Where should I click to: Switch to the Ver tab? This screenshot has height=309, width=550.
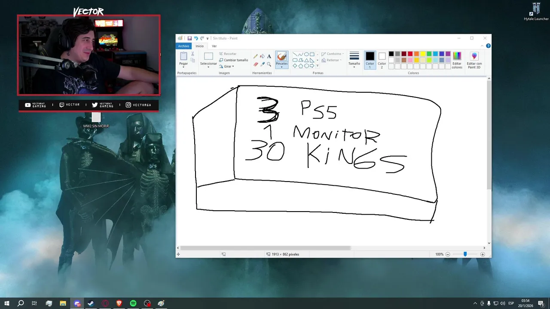214,46
